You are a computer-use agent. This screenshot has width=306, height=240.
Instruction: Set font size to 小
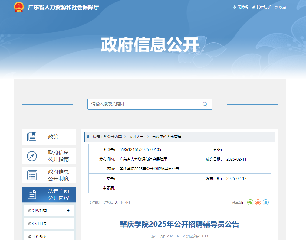click(127, 203)
